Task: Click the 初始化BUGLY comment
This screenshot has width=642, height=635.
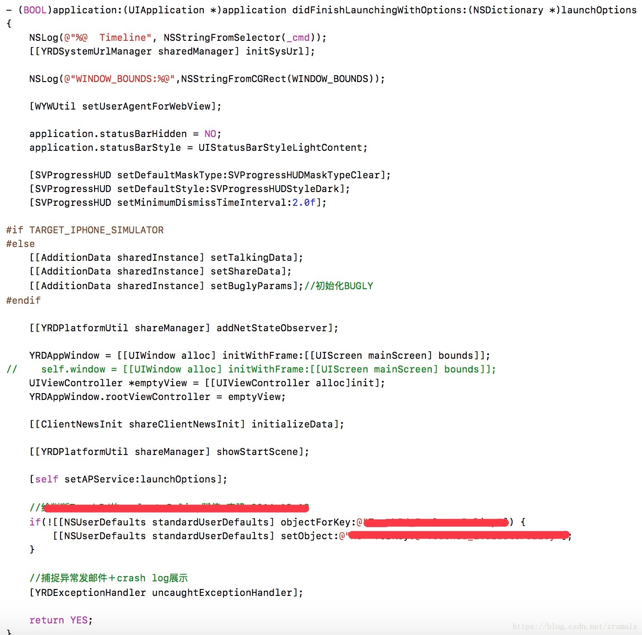Action: click(x=339, y=286)
